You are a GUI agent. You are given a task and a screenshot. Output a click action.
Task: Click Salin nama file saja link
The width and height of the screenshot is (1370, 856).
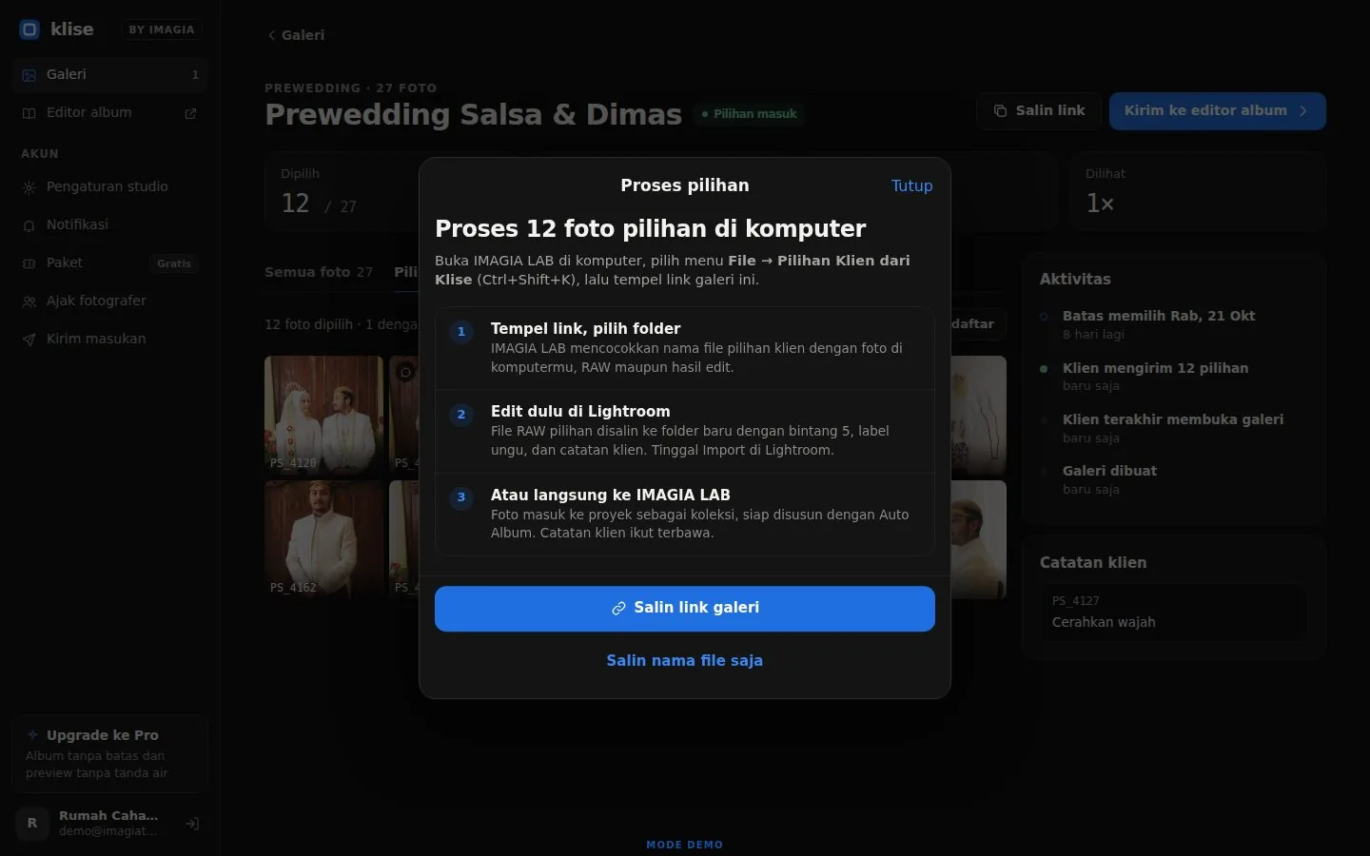(685, 660)
